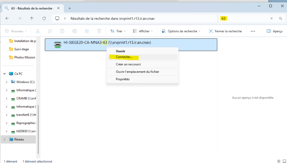Click the Cut scissors icon in toolbar

[38, 31]
